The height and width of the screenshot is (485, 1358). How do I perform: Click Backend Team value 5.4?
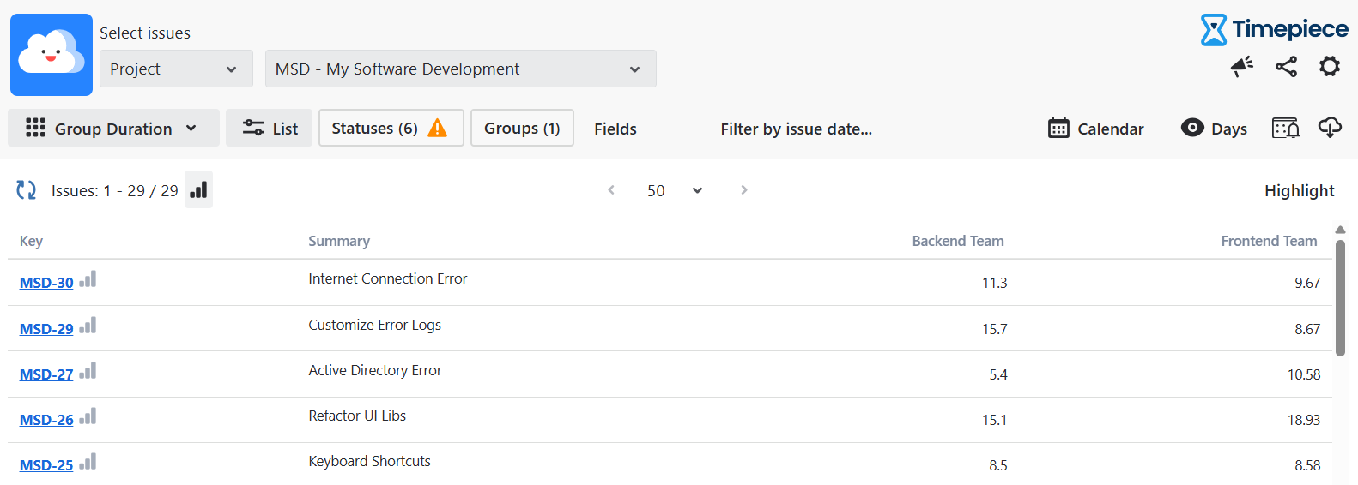point(998,374)
